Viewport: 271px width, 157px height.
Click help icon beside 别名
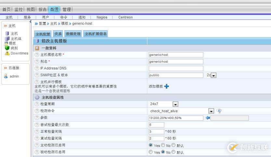37,61
